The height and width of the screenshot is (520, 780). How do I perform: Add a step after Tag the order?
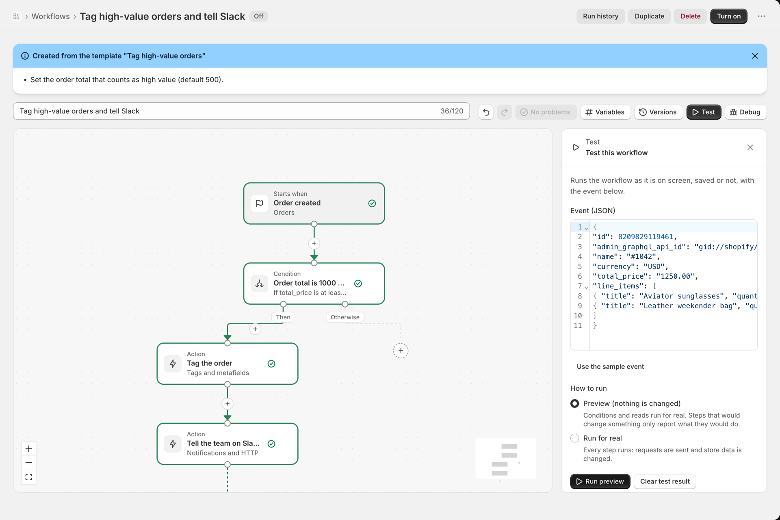tap(227, 403)
